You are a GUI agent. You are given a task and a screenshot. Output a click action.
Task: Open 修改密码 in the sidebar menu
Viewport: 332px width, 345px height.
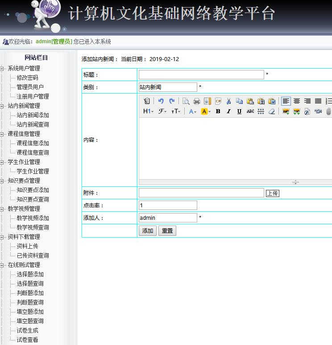pyautogui.click(x=27, y=78)
